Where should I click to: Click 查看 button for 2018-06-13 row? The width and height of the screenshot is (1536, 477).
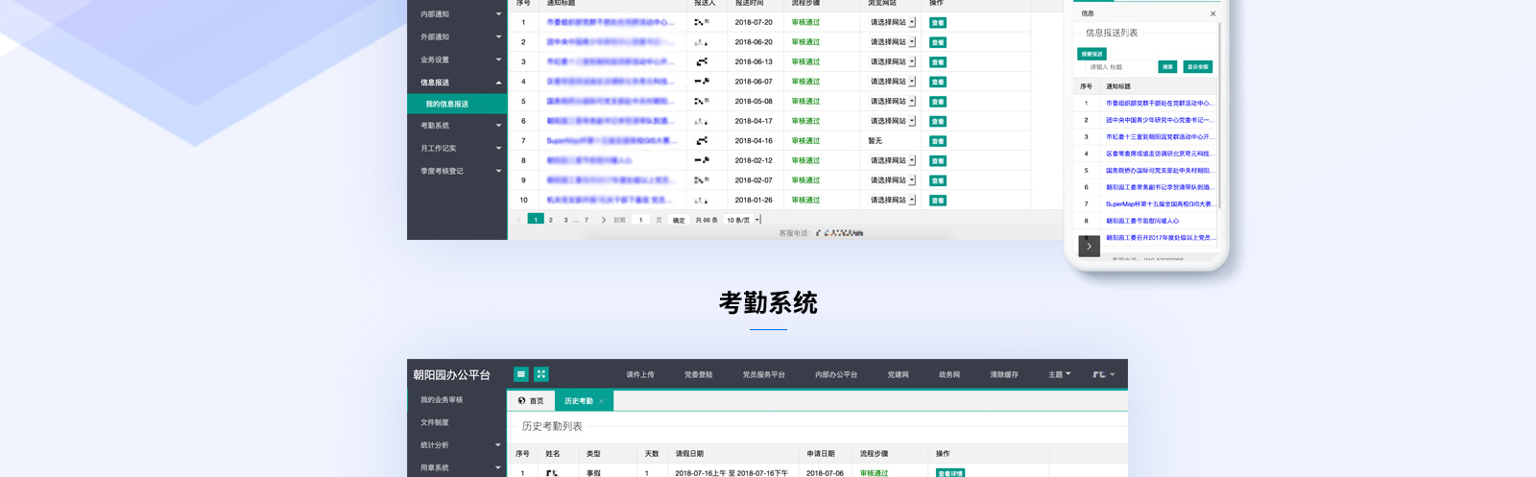938,62
